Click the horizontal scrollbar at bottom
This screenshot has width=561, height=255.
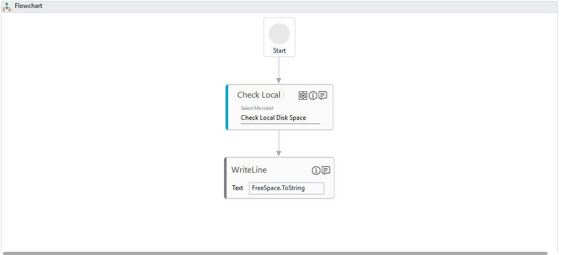click(x=275, y=253)
